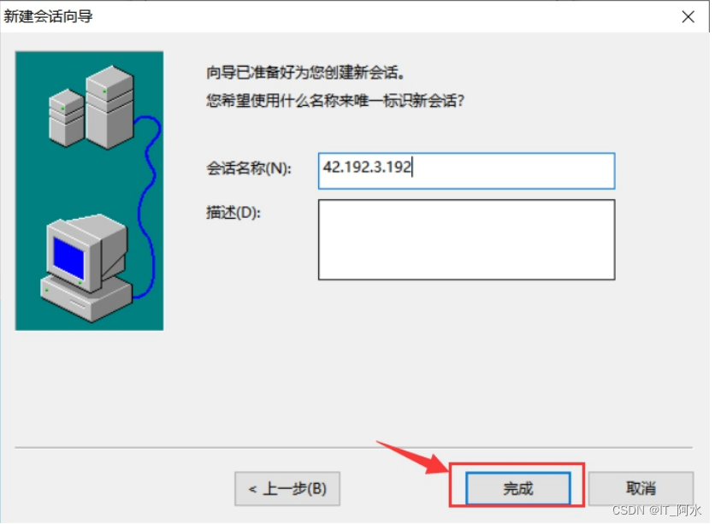Click the 向导已准备好为您创建新会话 heading text
715x524 pixels.
point(305,72)
